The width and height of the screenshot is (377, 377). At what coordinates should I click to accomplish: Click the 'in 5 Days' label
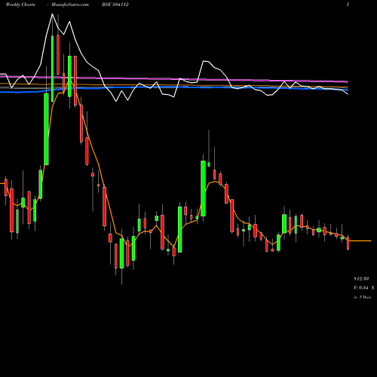[362, 297]
